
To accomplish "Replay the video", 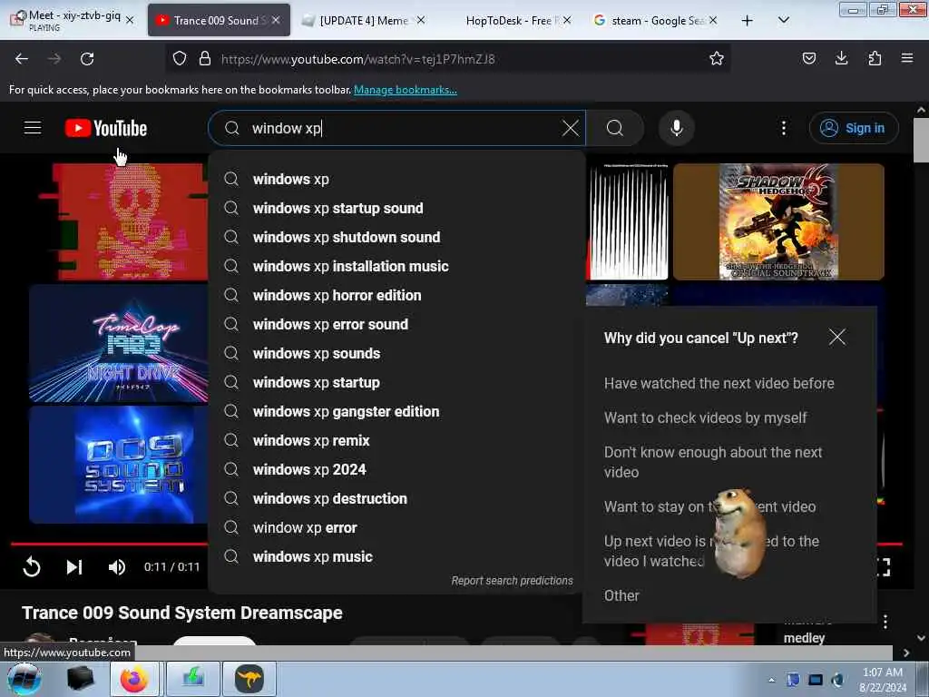I will click(32, 567).
